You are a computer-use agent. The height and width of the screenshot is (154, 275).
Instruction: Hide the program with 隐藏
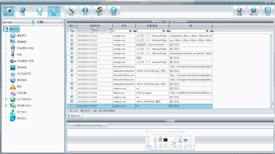pos(239,11)
